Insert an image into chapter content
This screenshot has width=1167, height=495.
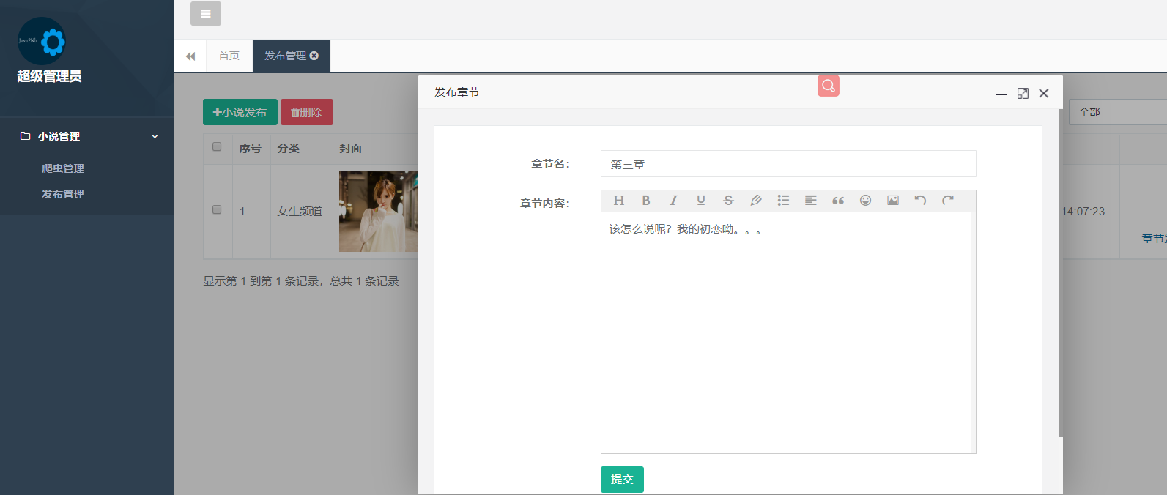point(893,201)
